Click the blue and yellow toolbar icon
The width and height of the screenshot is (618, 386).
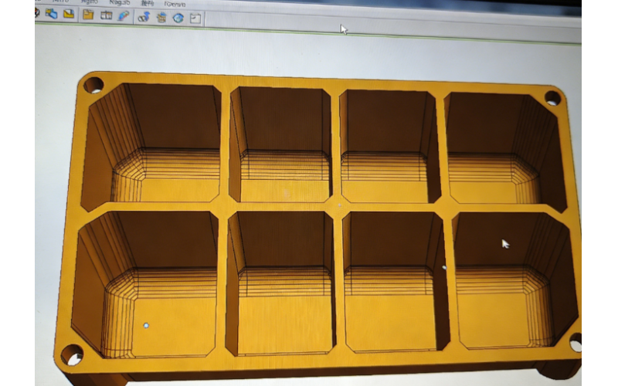pos(52,14)
